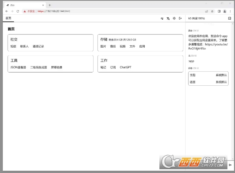Change the 主题 setting in chat
This screenshot has height=173, width=235.
point(208,75)
